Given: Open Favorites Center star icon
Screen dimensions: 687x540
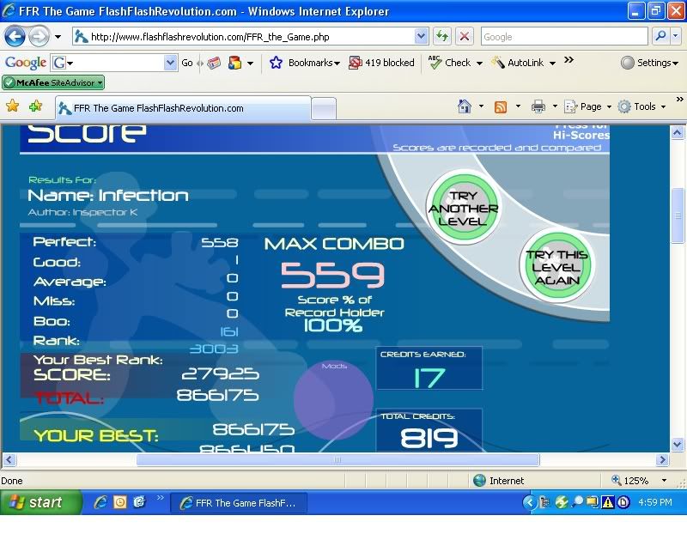Looking at the screenshot, I should [x=13, y=106].
